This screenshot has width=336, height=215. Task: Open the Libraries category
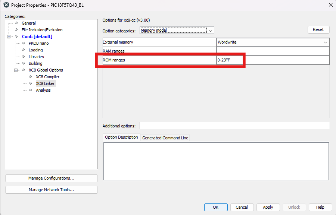click(36, 57)
